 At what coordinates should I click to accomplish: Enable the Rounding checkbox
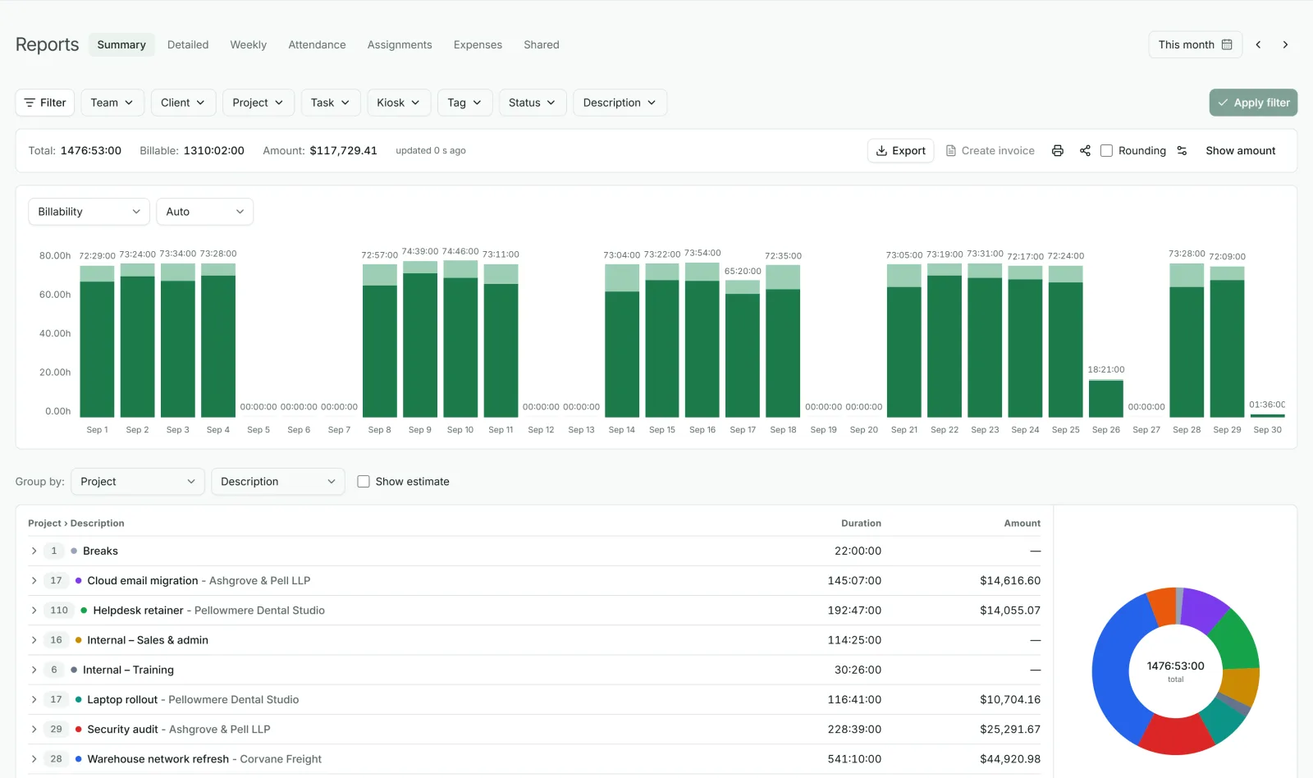[1106, 151]
